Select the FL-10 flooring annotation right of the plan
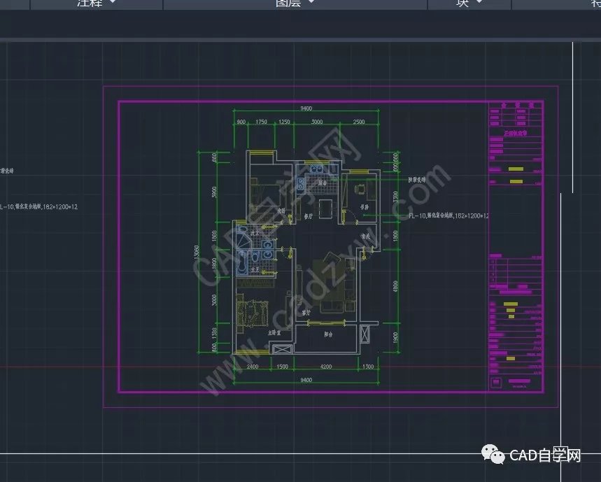This screenshot has width=601, height=482. click(448, 216)
